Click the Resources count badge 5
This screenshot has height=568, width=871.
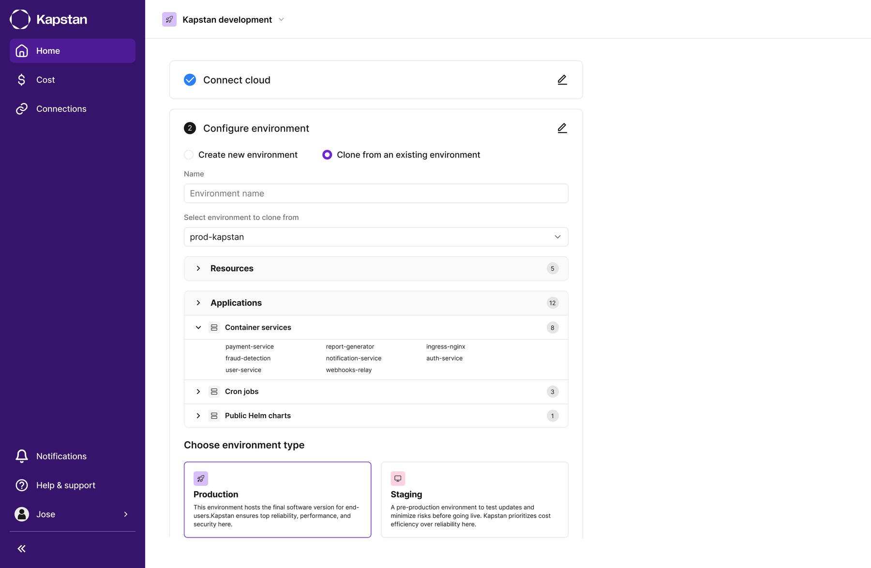tap(553, 268)
